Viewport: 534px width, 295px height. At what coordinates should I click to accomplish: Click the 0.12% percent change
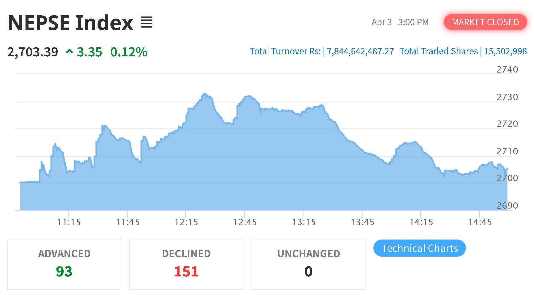(129, 52)
